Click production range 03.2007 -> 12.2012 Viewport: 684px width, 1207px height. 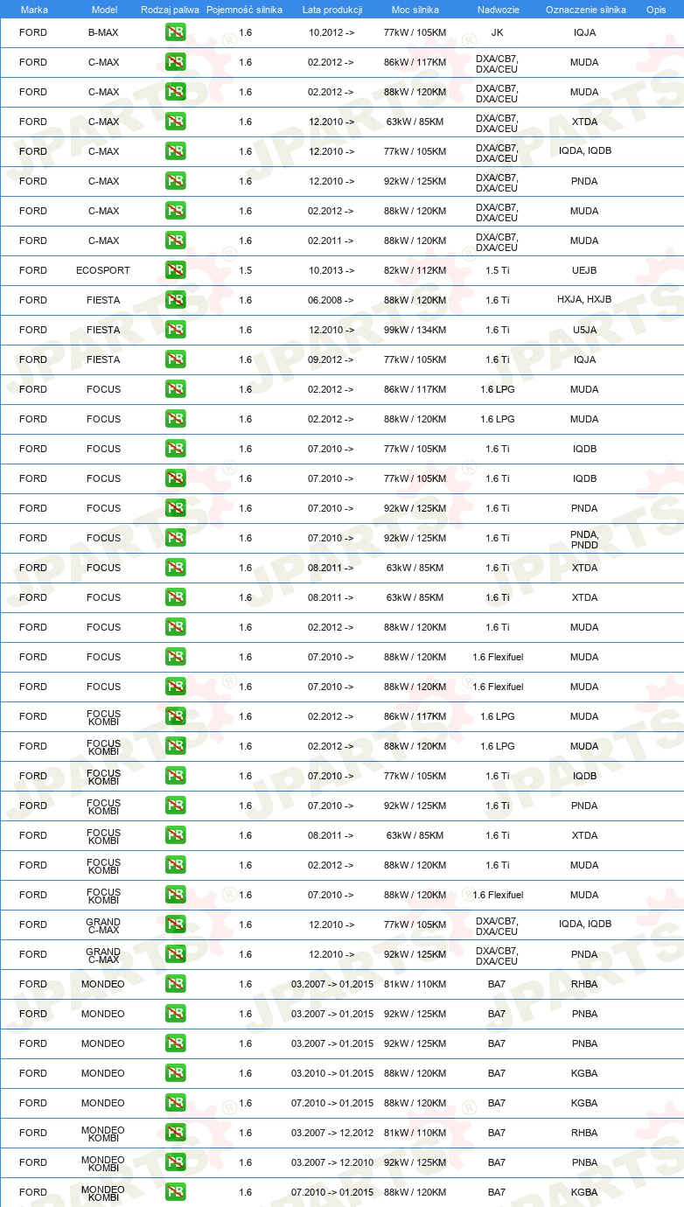332,1133
